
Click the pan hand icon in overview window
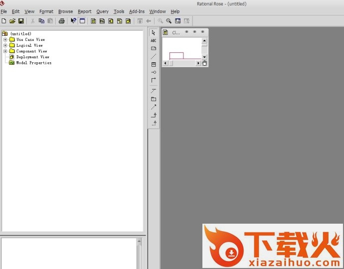pyautogui.click(x=204, y=63)
